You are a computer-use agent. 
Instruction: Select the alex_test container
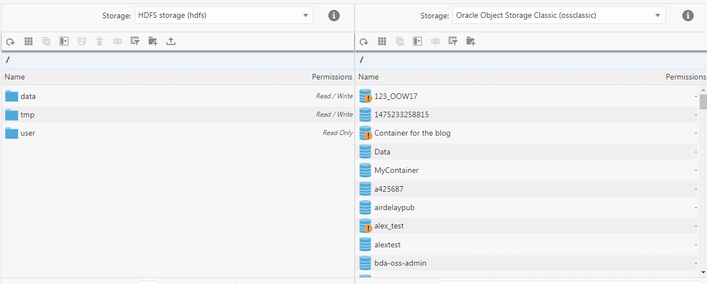tap(389, 226)
